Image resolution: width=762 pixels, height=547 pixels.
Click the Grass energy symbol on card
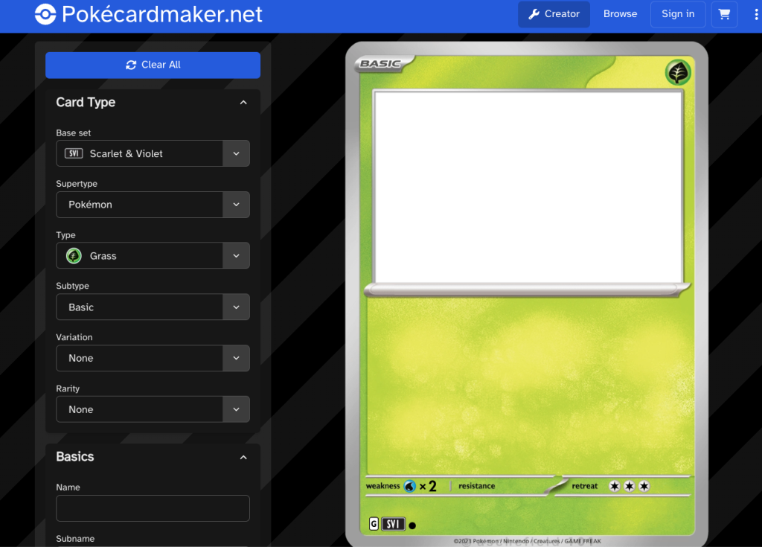point(678,72)
